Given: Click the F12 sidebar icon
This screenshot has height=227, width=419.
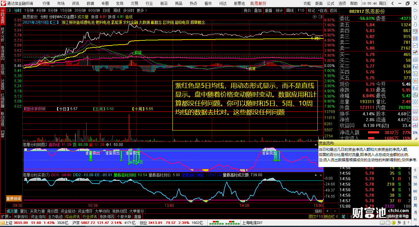Looking at the screenshot, I should pyautogui.click(x=415, y=88).
